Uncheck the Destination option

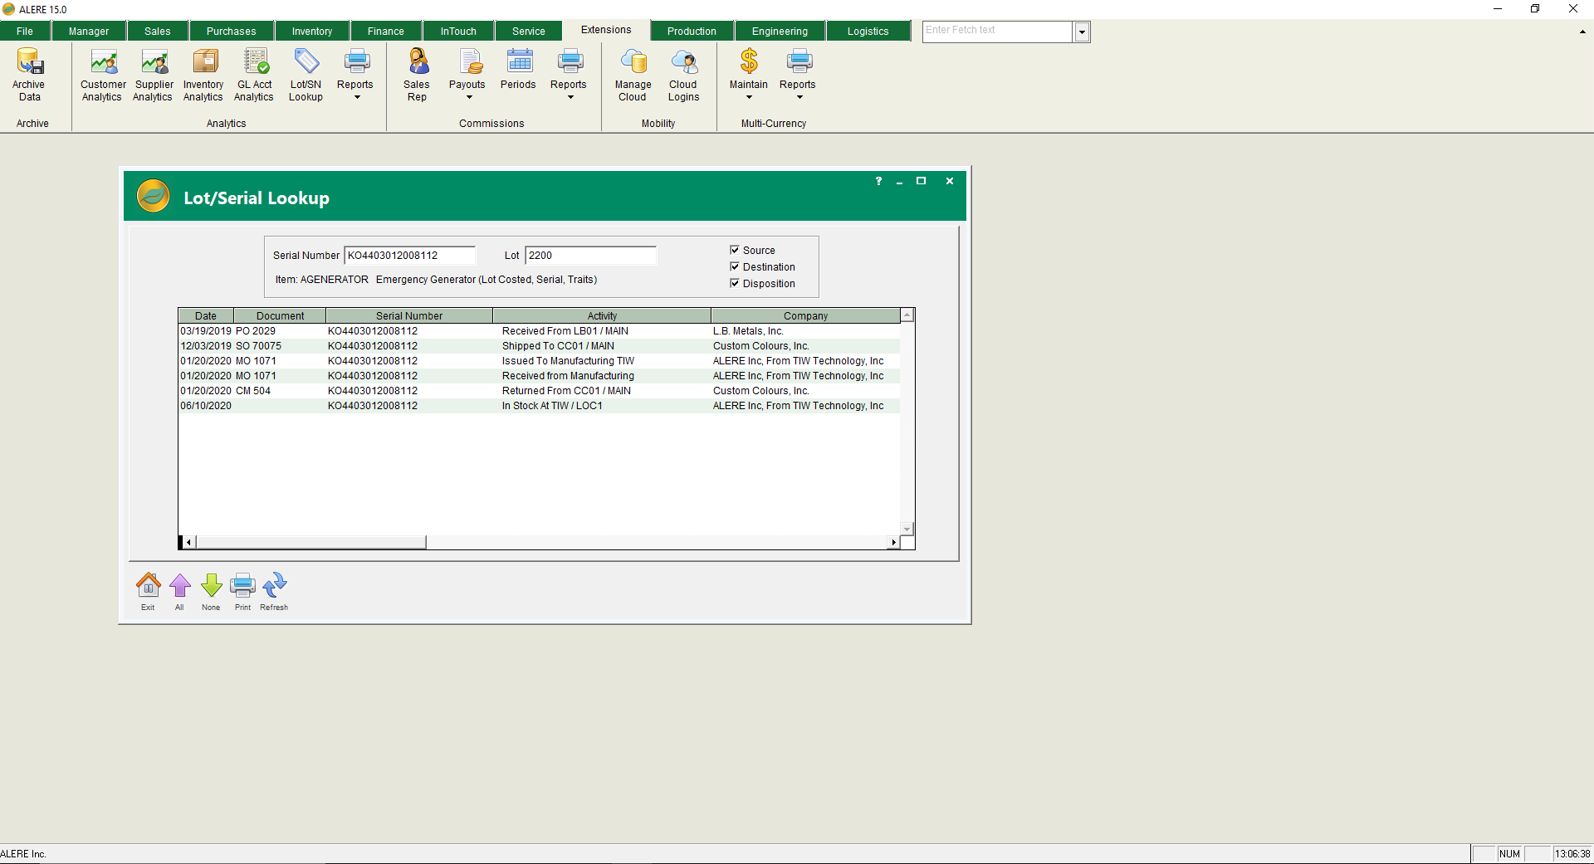(x=735, y=266)
